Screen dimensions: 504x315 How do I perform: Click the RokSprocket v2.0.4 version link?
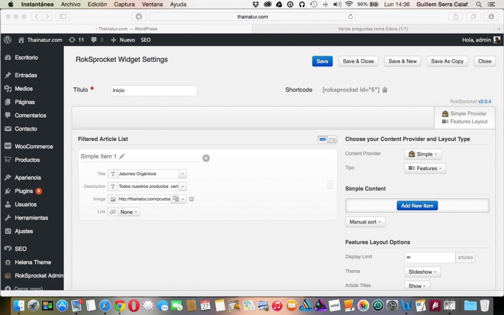point(484,102)
